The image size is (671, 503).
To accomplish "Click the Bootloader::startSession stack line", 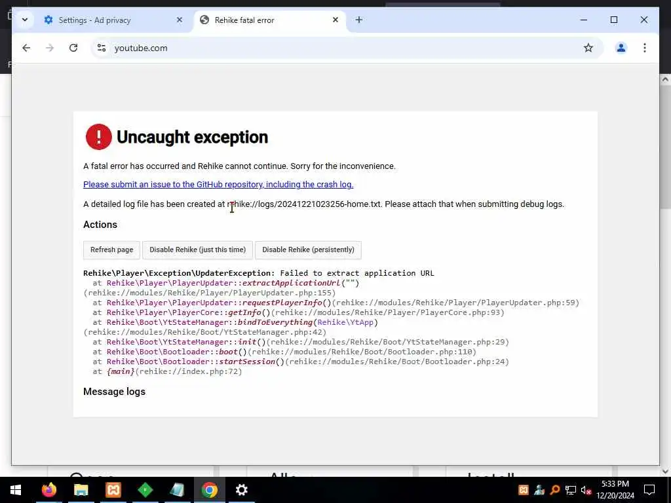I will pos(301,362).
